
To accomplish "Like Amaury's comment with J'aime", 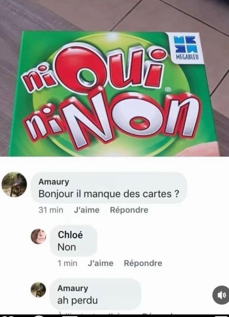I will click(86, 210).
